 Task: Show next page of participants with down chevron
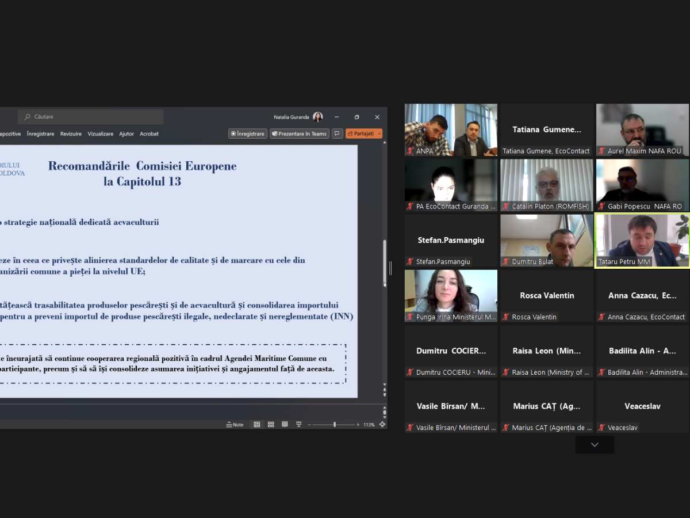coord(595,444)
